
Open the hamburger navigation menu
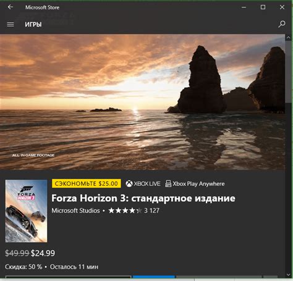[11, 25]
